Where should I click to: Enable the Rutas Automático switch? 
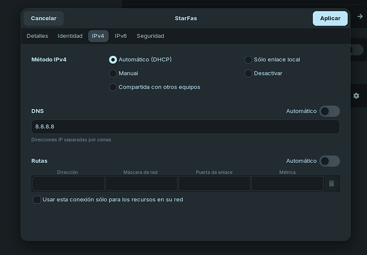point(329,161)
